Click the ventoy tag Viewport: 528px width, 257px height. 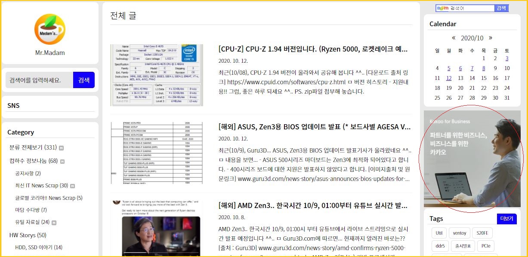coord(460,233)
